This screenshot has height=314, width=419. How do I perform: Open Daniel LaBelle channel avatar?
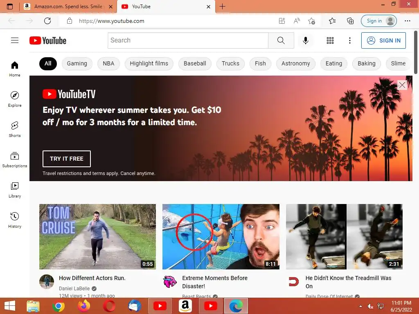(x=47, y=281)
